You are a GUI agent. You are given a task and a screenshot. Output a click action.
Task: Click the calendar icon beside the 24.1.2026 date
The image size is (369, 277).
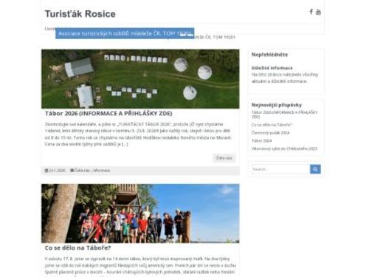pos(46,171)
